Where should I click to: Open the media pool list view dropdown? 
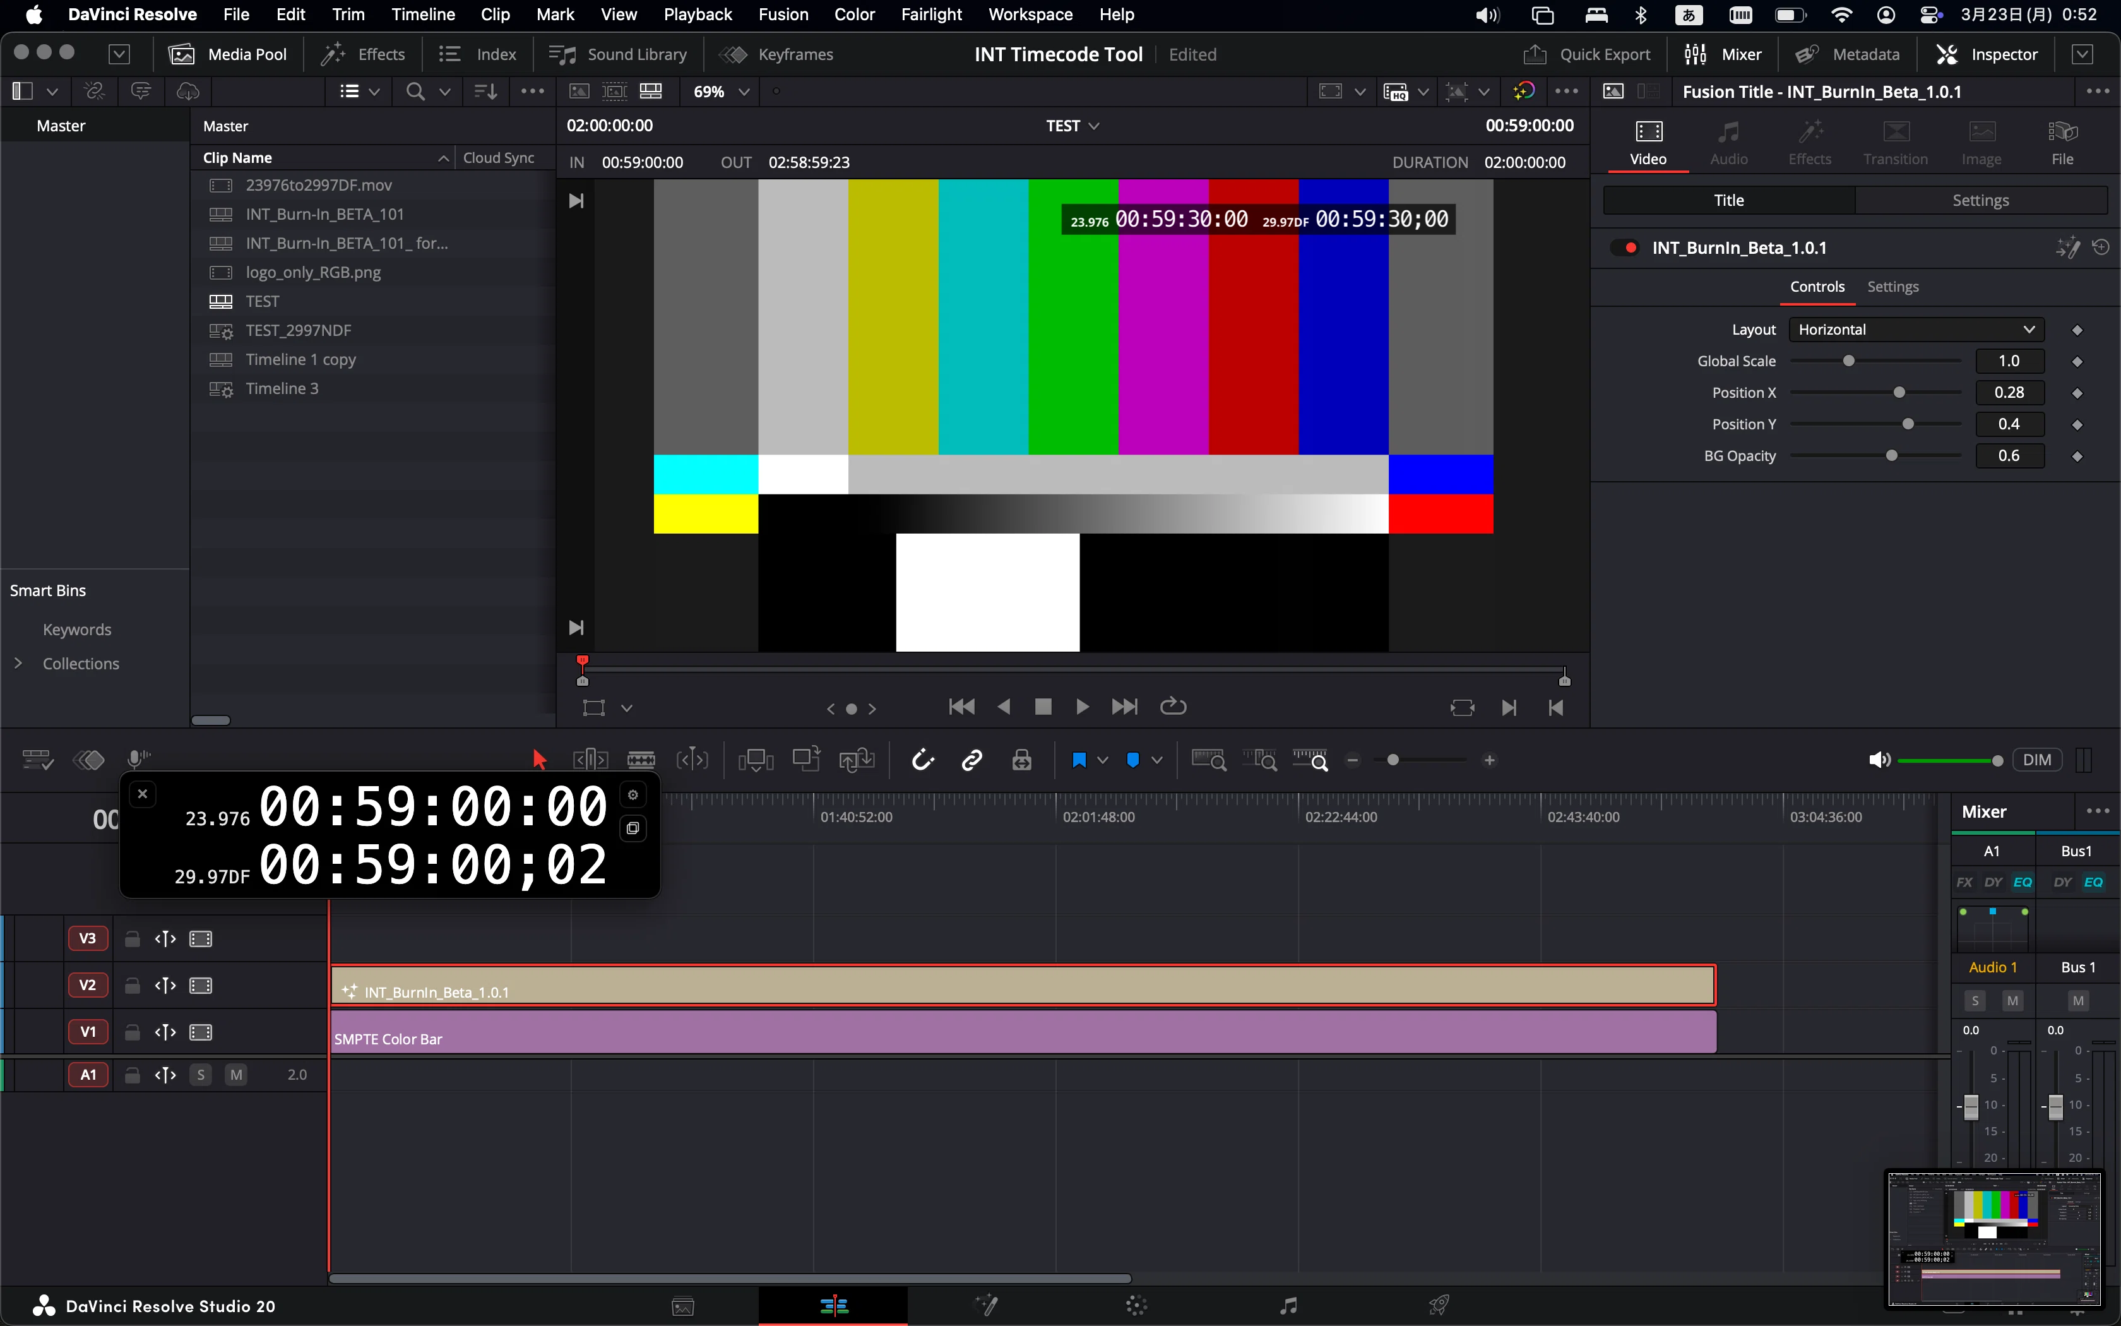click(x=359, y=91)
